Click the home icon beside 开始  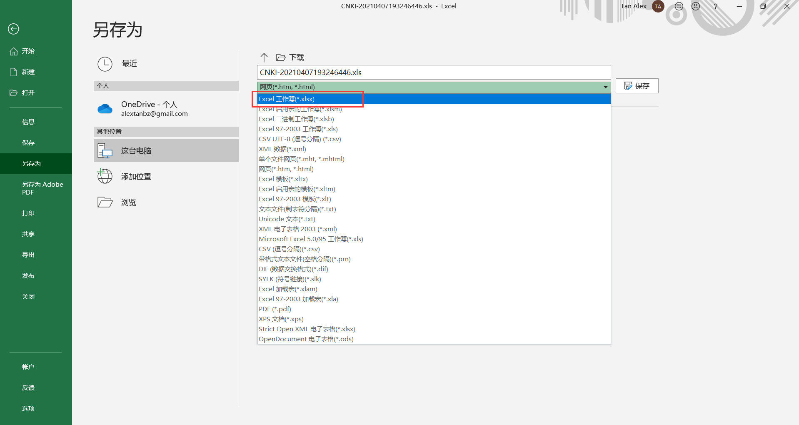pos(14,51)
